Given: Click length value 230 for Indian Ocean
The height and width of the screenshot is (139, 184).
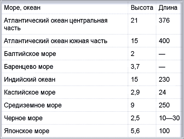Looking at the screenshot, I should pos(164,79).
